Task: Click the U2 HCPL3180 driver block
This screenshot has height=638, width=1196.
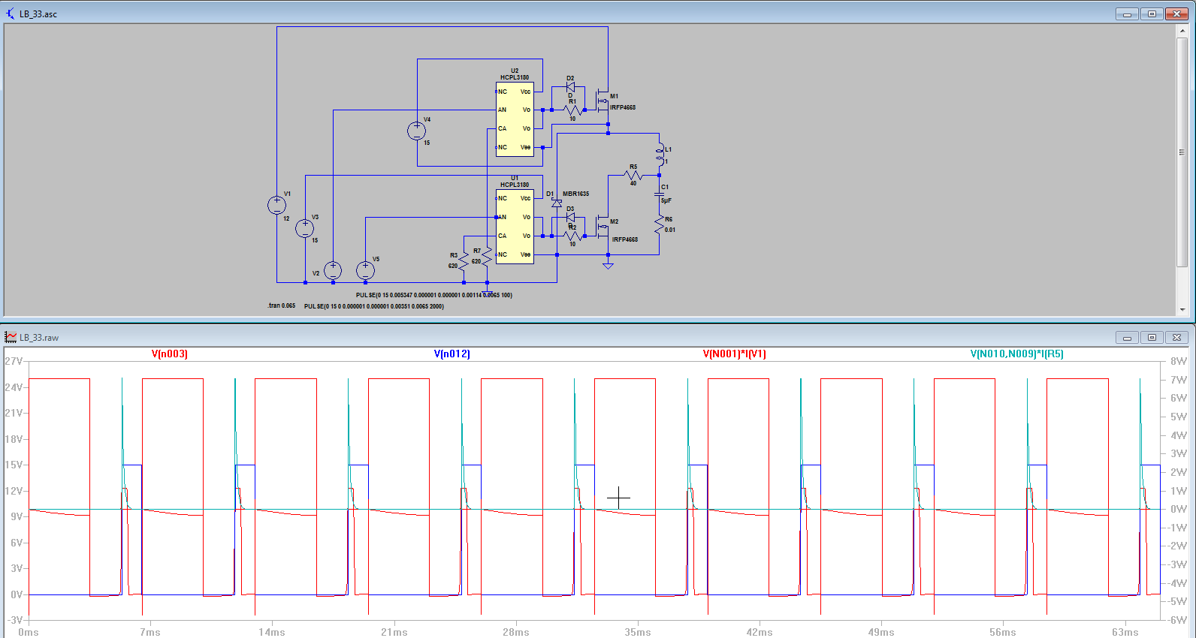Action: click(x=515, y=119)
